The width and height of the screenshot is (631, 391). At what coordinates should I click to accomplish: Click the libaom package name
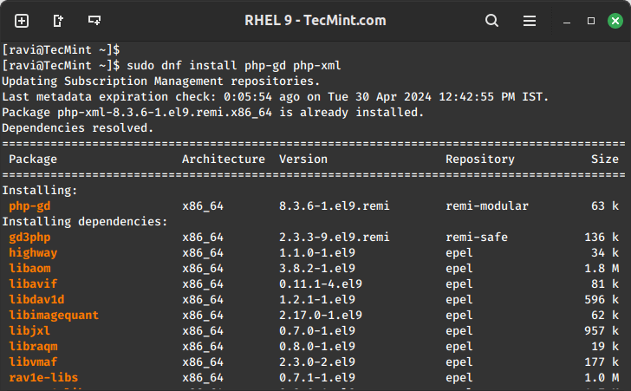(29, 268)
